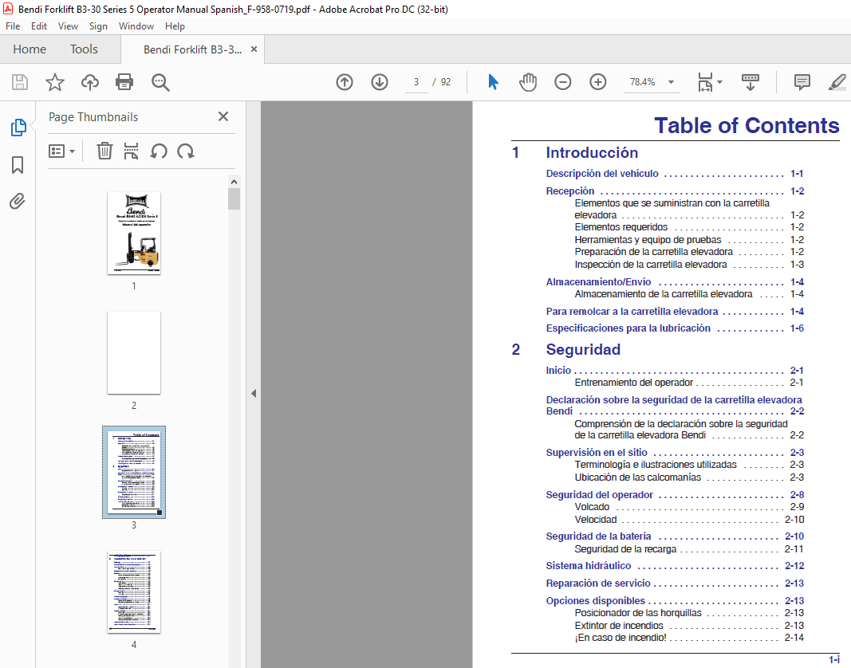
Task: Open the Edit menu
Action: 38,26
